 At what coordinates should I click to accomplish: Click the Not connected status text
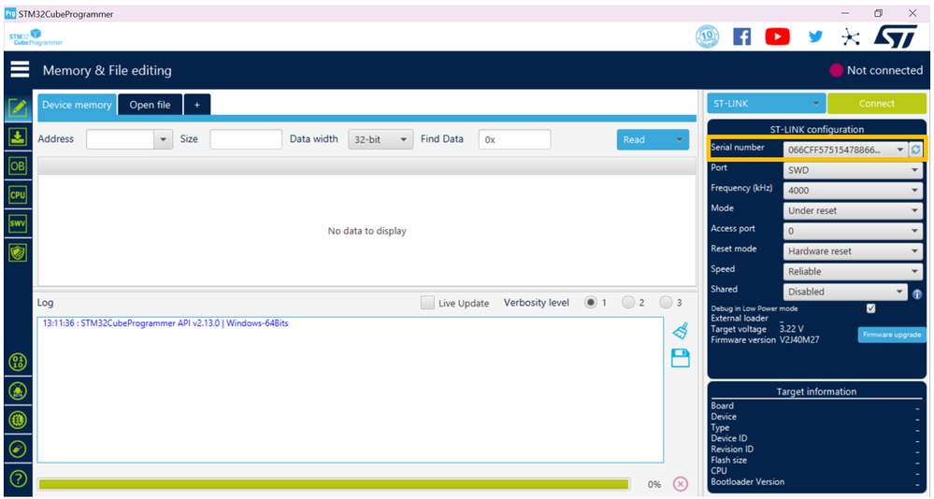pos(884,70)
